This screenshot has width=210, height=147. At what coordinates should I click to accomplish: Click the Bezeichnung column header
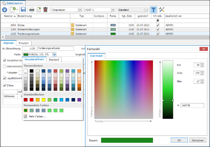click(x=43, y=16)
